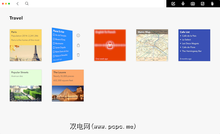Click the Travel notebook title
This screenshot has height=134, width=220.
coord(16,18)
